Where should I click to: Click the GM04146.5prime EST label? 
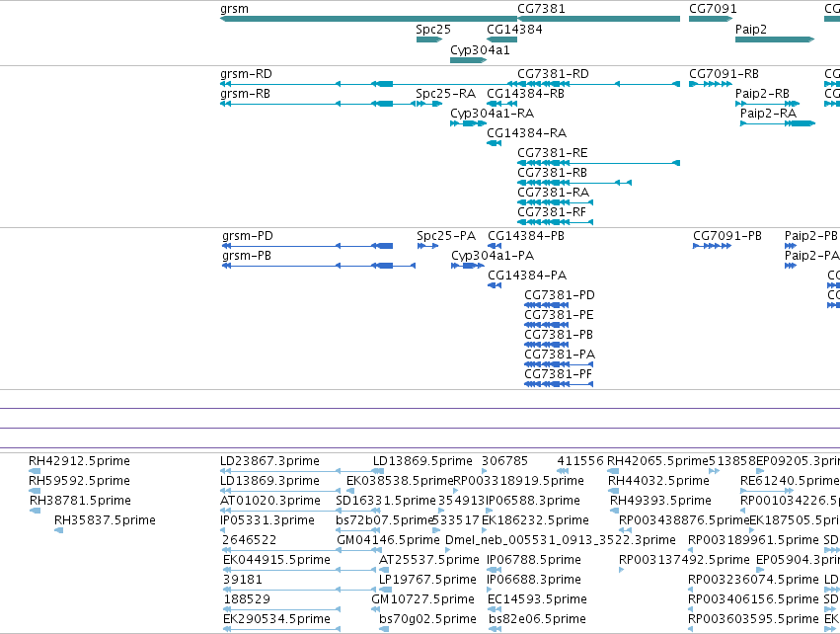(x=388, y=540)
